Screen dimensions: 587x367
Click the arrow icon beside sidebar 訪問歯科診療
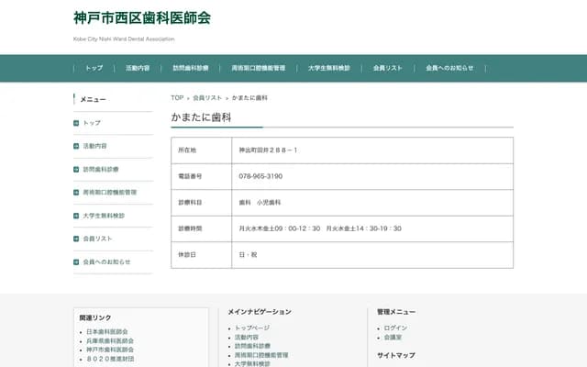coord(76,170)
